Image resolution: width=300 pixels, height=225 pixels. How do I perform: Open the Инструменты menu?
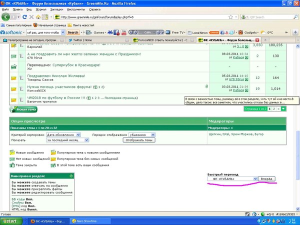click(76, 9)
